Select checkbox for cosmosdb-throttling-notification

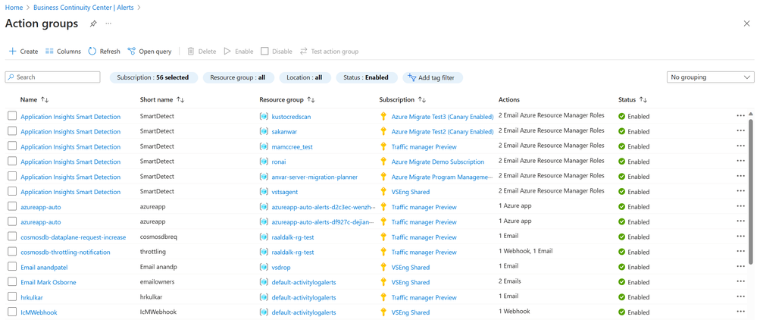(12, 252)
